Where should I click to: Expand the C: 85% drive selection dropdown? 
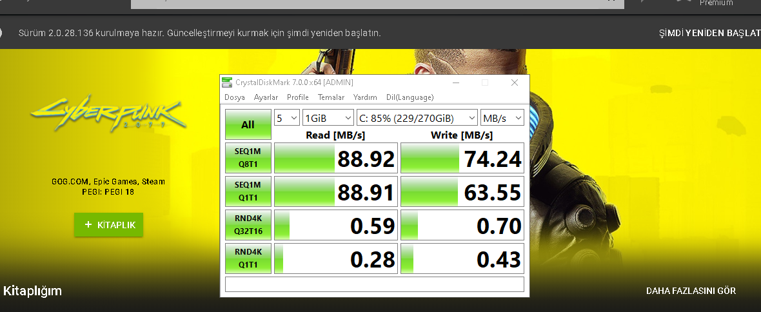[417, 118]
